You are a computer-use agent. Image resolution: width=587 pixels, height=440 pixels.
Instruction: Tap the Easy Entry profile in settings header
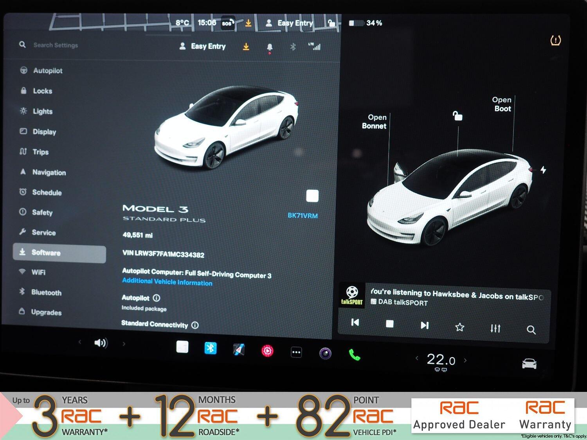202,46
